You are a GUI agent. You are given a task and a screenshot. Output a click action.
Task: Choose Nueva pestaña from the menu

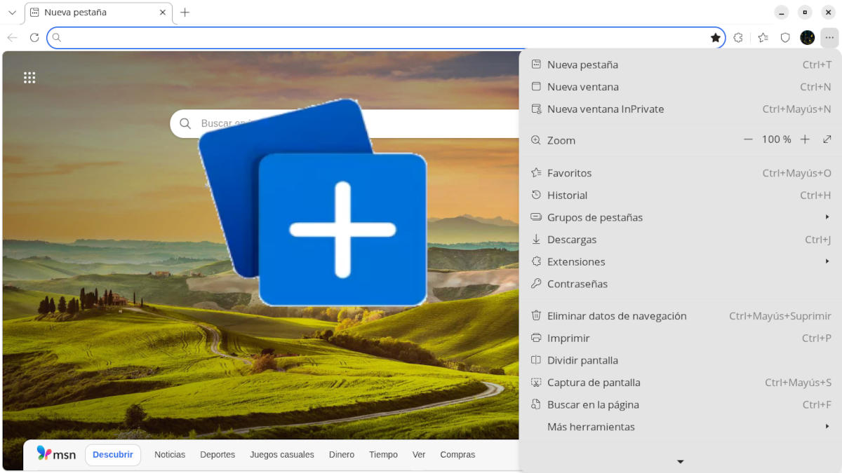[681, 64]
